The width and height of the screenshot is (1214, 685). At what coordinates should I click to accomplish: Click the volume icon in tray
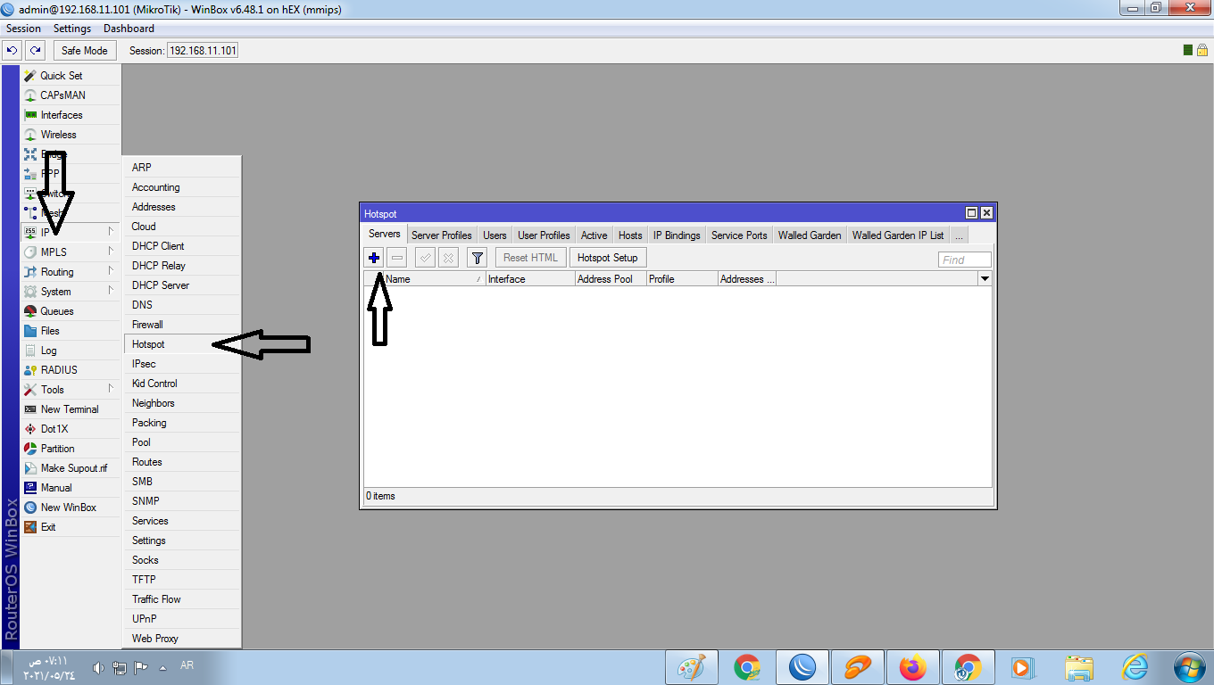pos(98,667)
